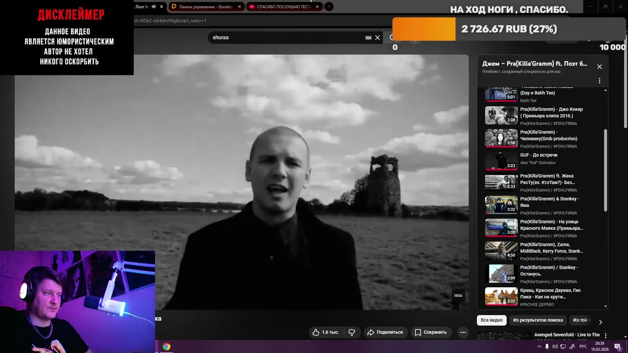
Task: Click the playlist scrollbar thumb
Action: [605, 170]
